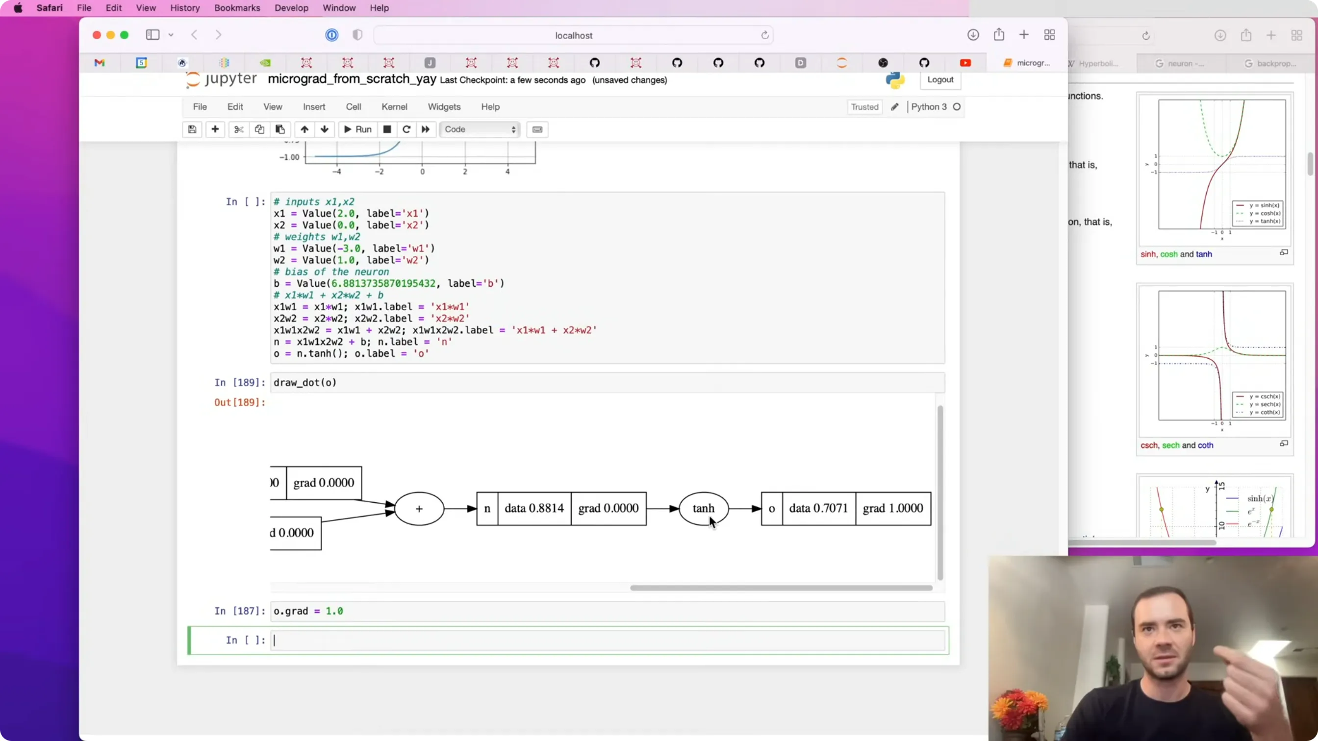Open Jupyter Widgets menu
This screenshot has width=1318, height=741.
point(444,107)
